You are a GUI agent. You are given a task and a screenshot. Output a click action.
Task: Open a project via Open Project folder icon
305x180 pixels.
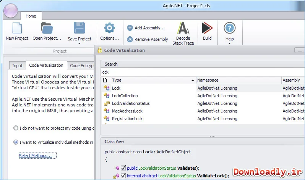tap(47, 28)
